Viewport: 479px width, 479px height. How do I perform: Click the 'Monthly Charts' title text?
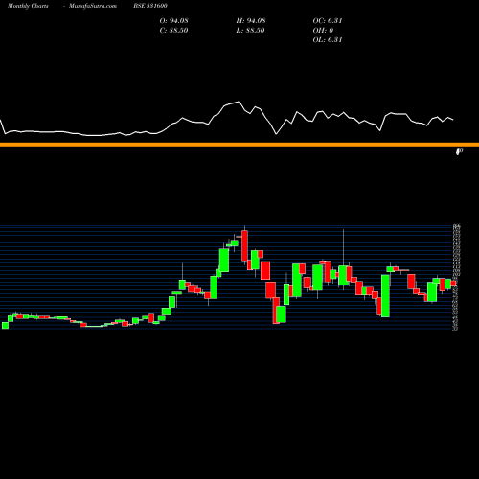[28, 6]
